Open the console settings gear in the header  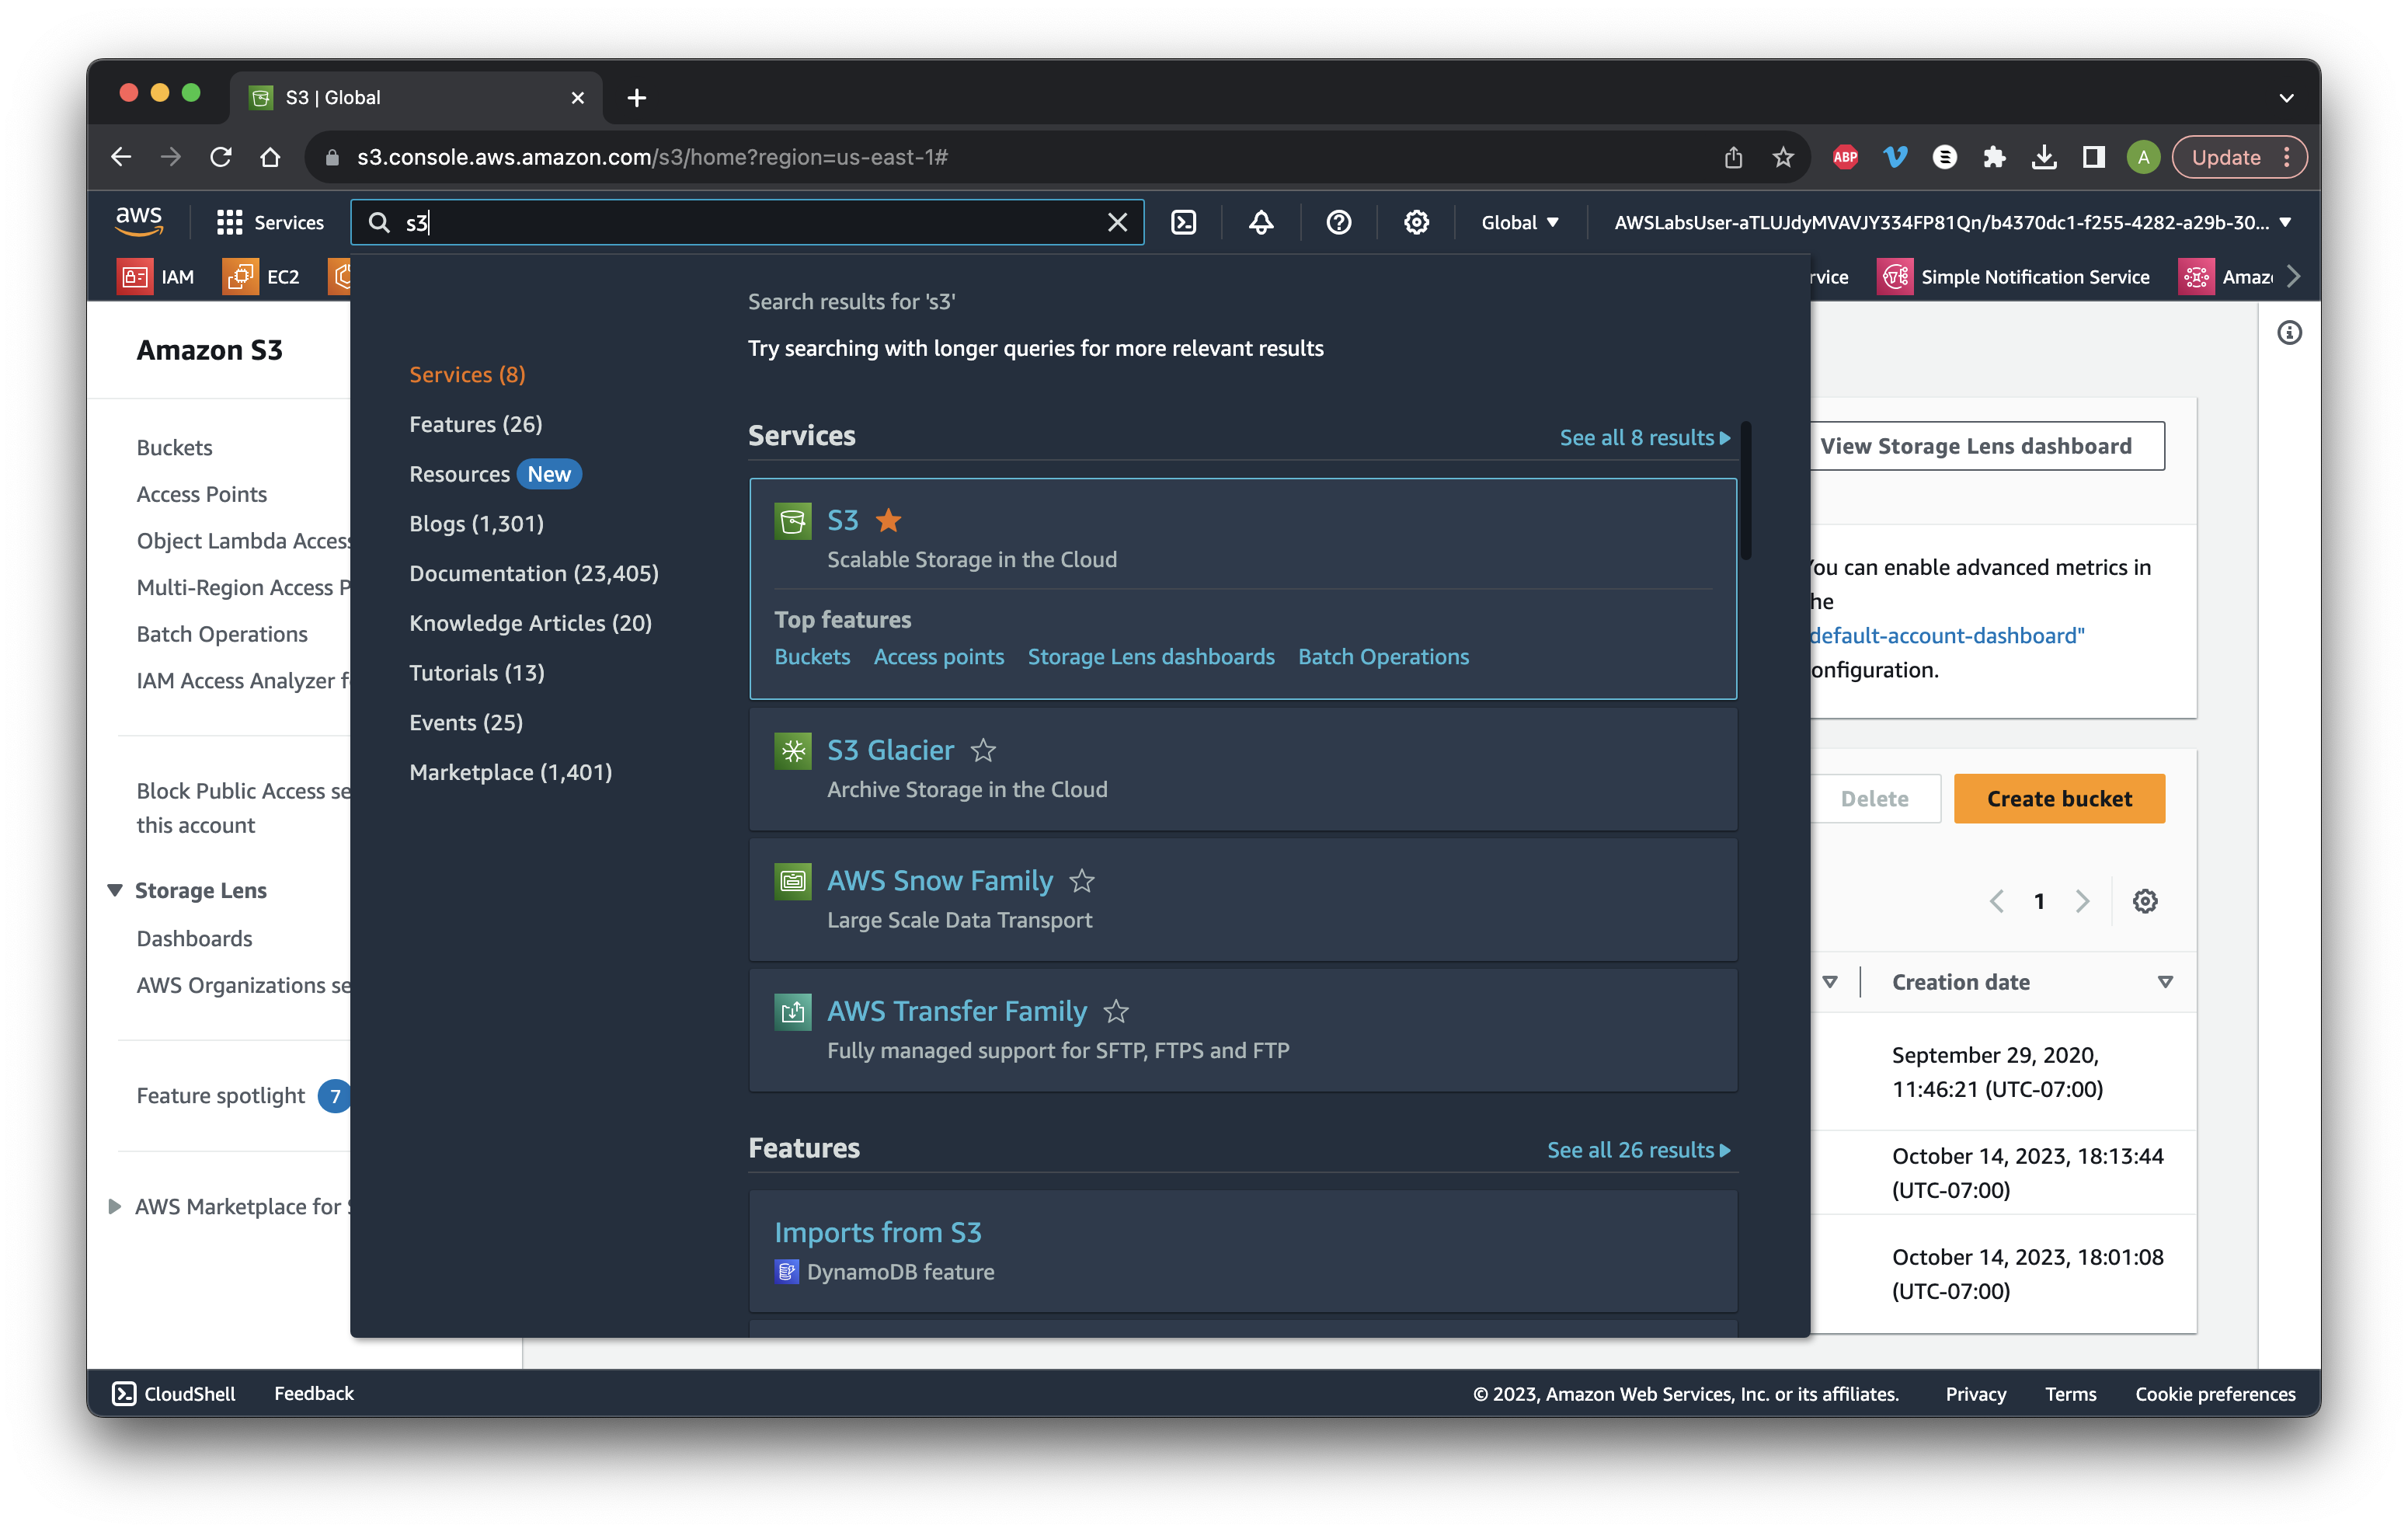pyautogui.click(x=1416, y=222)
